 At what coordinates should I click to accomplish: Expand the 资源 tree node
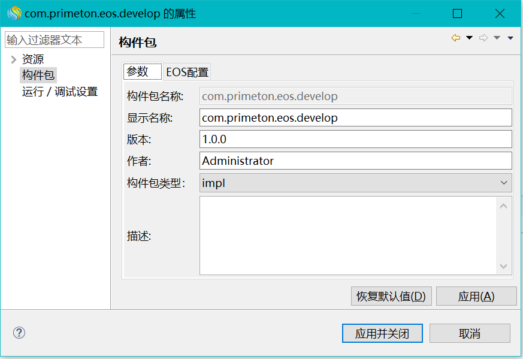pyautogui.click(x=13, y=59)
